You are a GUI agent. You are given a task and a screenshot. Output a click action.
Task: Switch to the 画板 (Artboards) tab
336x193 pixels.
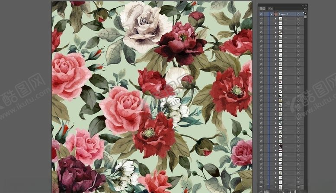271,9
